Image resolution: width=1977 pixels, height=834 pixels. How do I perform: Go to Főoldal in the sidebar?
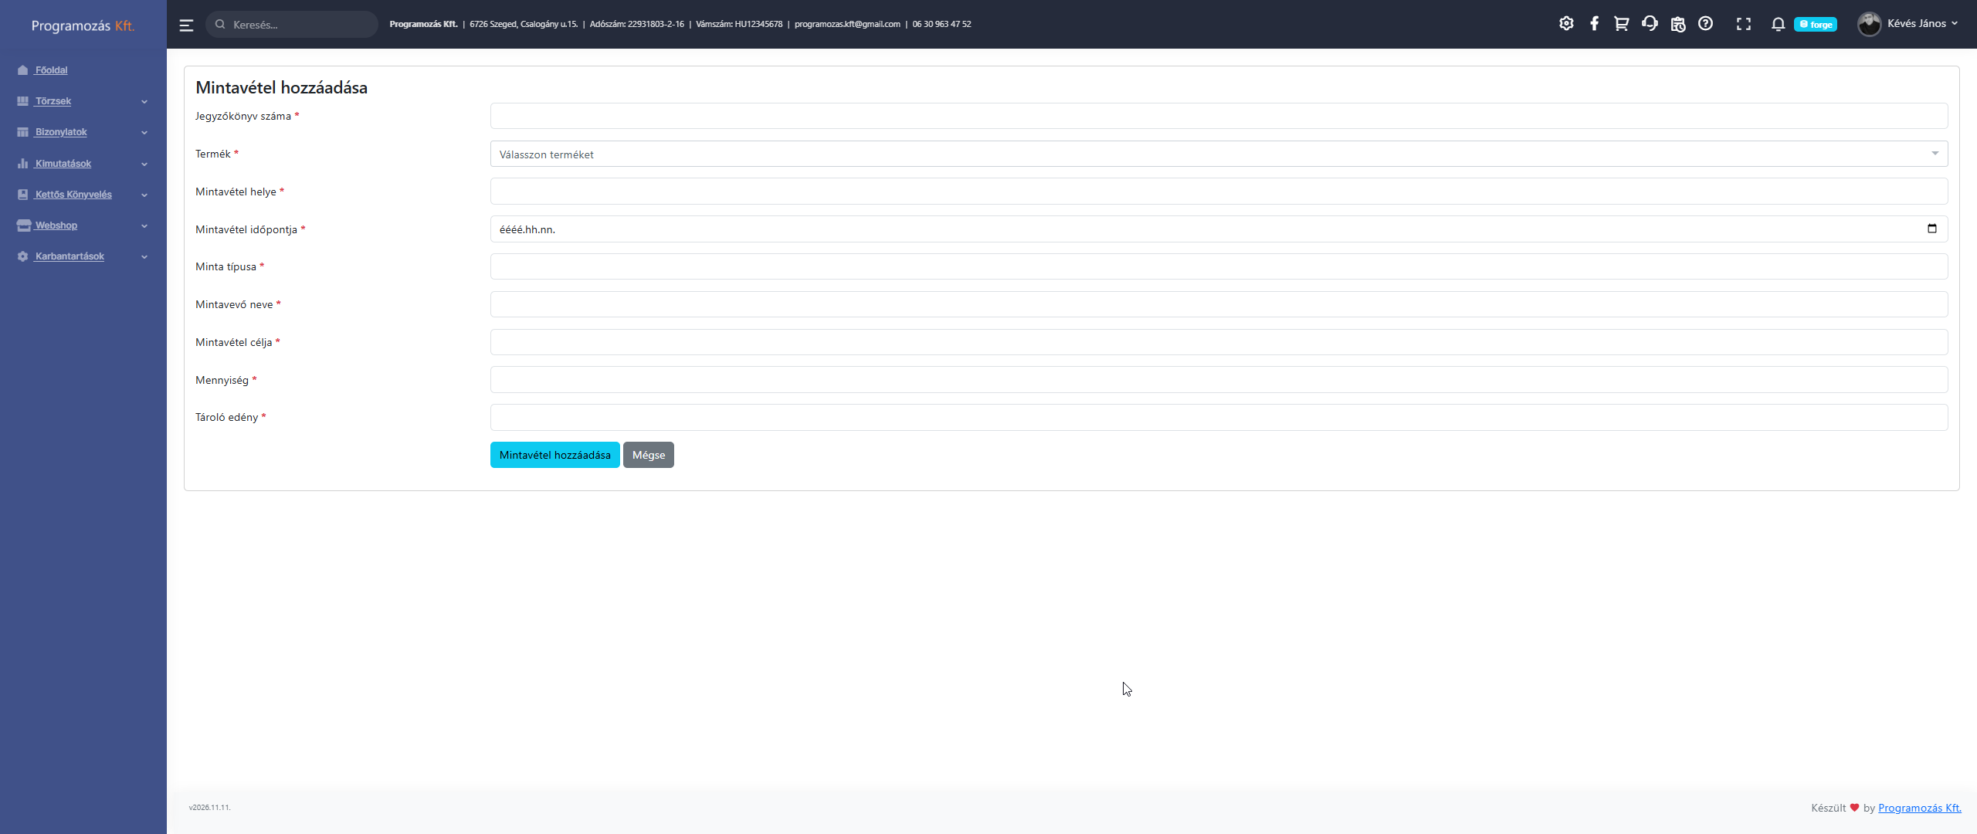click(x=51, y=70)
